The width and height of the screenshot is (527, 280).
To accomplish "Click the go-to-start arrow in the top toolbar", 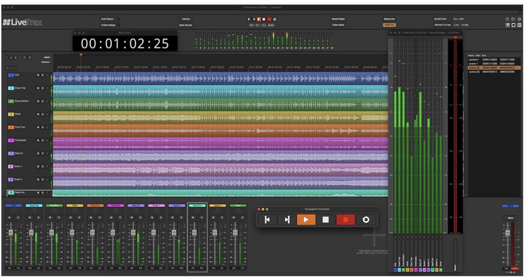I will [249, 20].
